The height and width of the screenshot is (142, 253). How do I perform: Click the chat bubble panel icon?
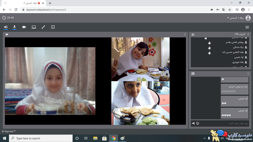coord(193,74)
